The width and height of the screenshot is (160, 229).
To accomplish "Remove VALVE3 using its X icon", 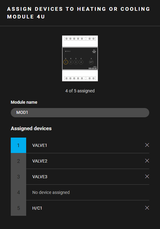I will (x=147, y=176).
